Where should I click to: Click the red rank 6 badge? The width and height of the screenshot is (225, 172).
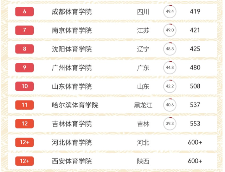click(25, 12)
